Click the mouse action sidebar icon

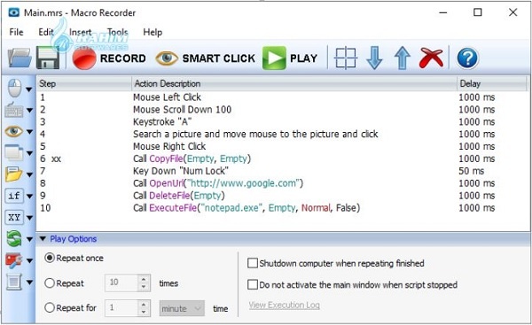point(14,89)
